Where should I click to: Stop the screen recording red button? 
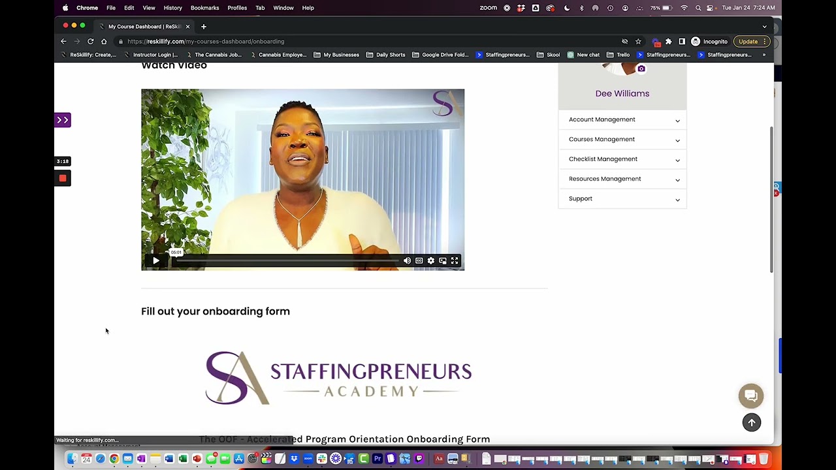[x=63, y=178]
